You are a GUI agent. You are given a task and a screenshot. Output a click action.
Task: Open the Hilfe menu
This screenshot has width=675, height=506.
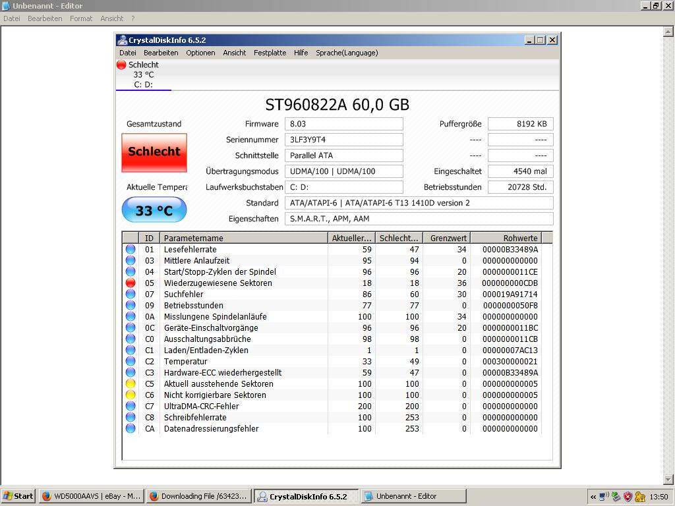pyautogui.click(x=301, y=53)
